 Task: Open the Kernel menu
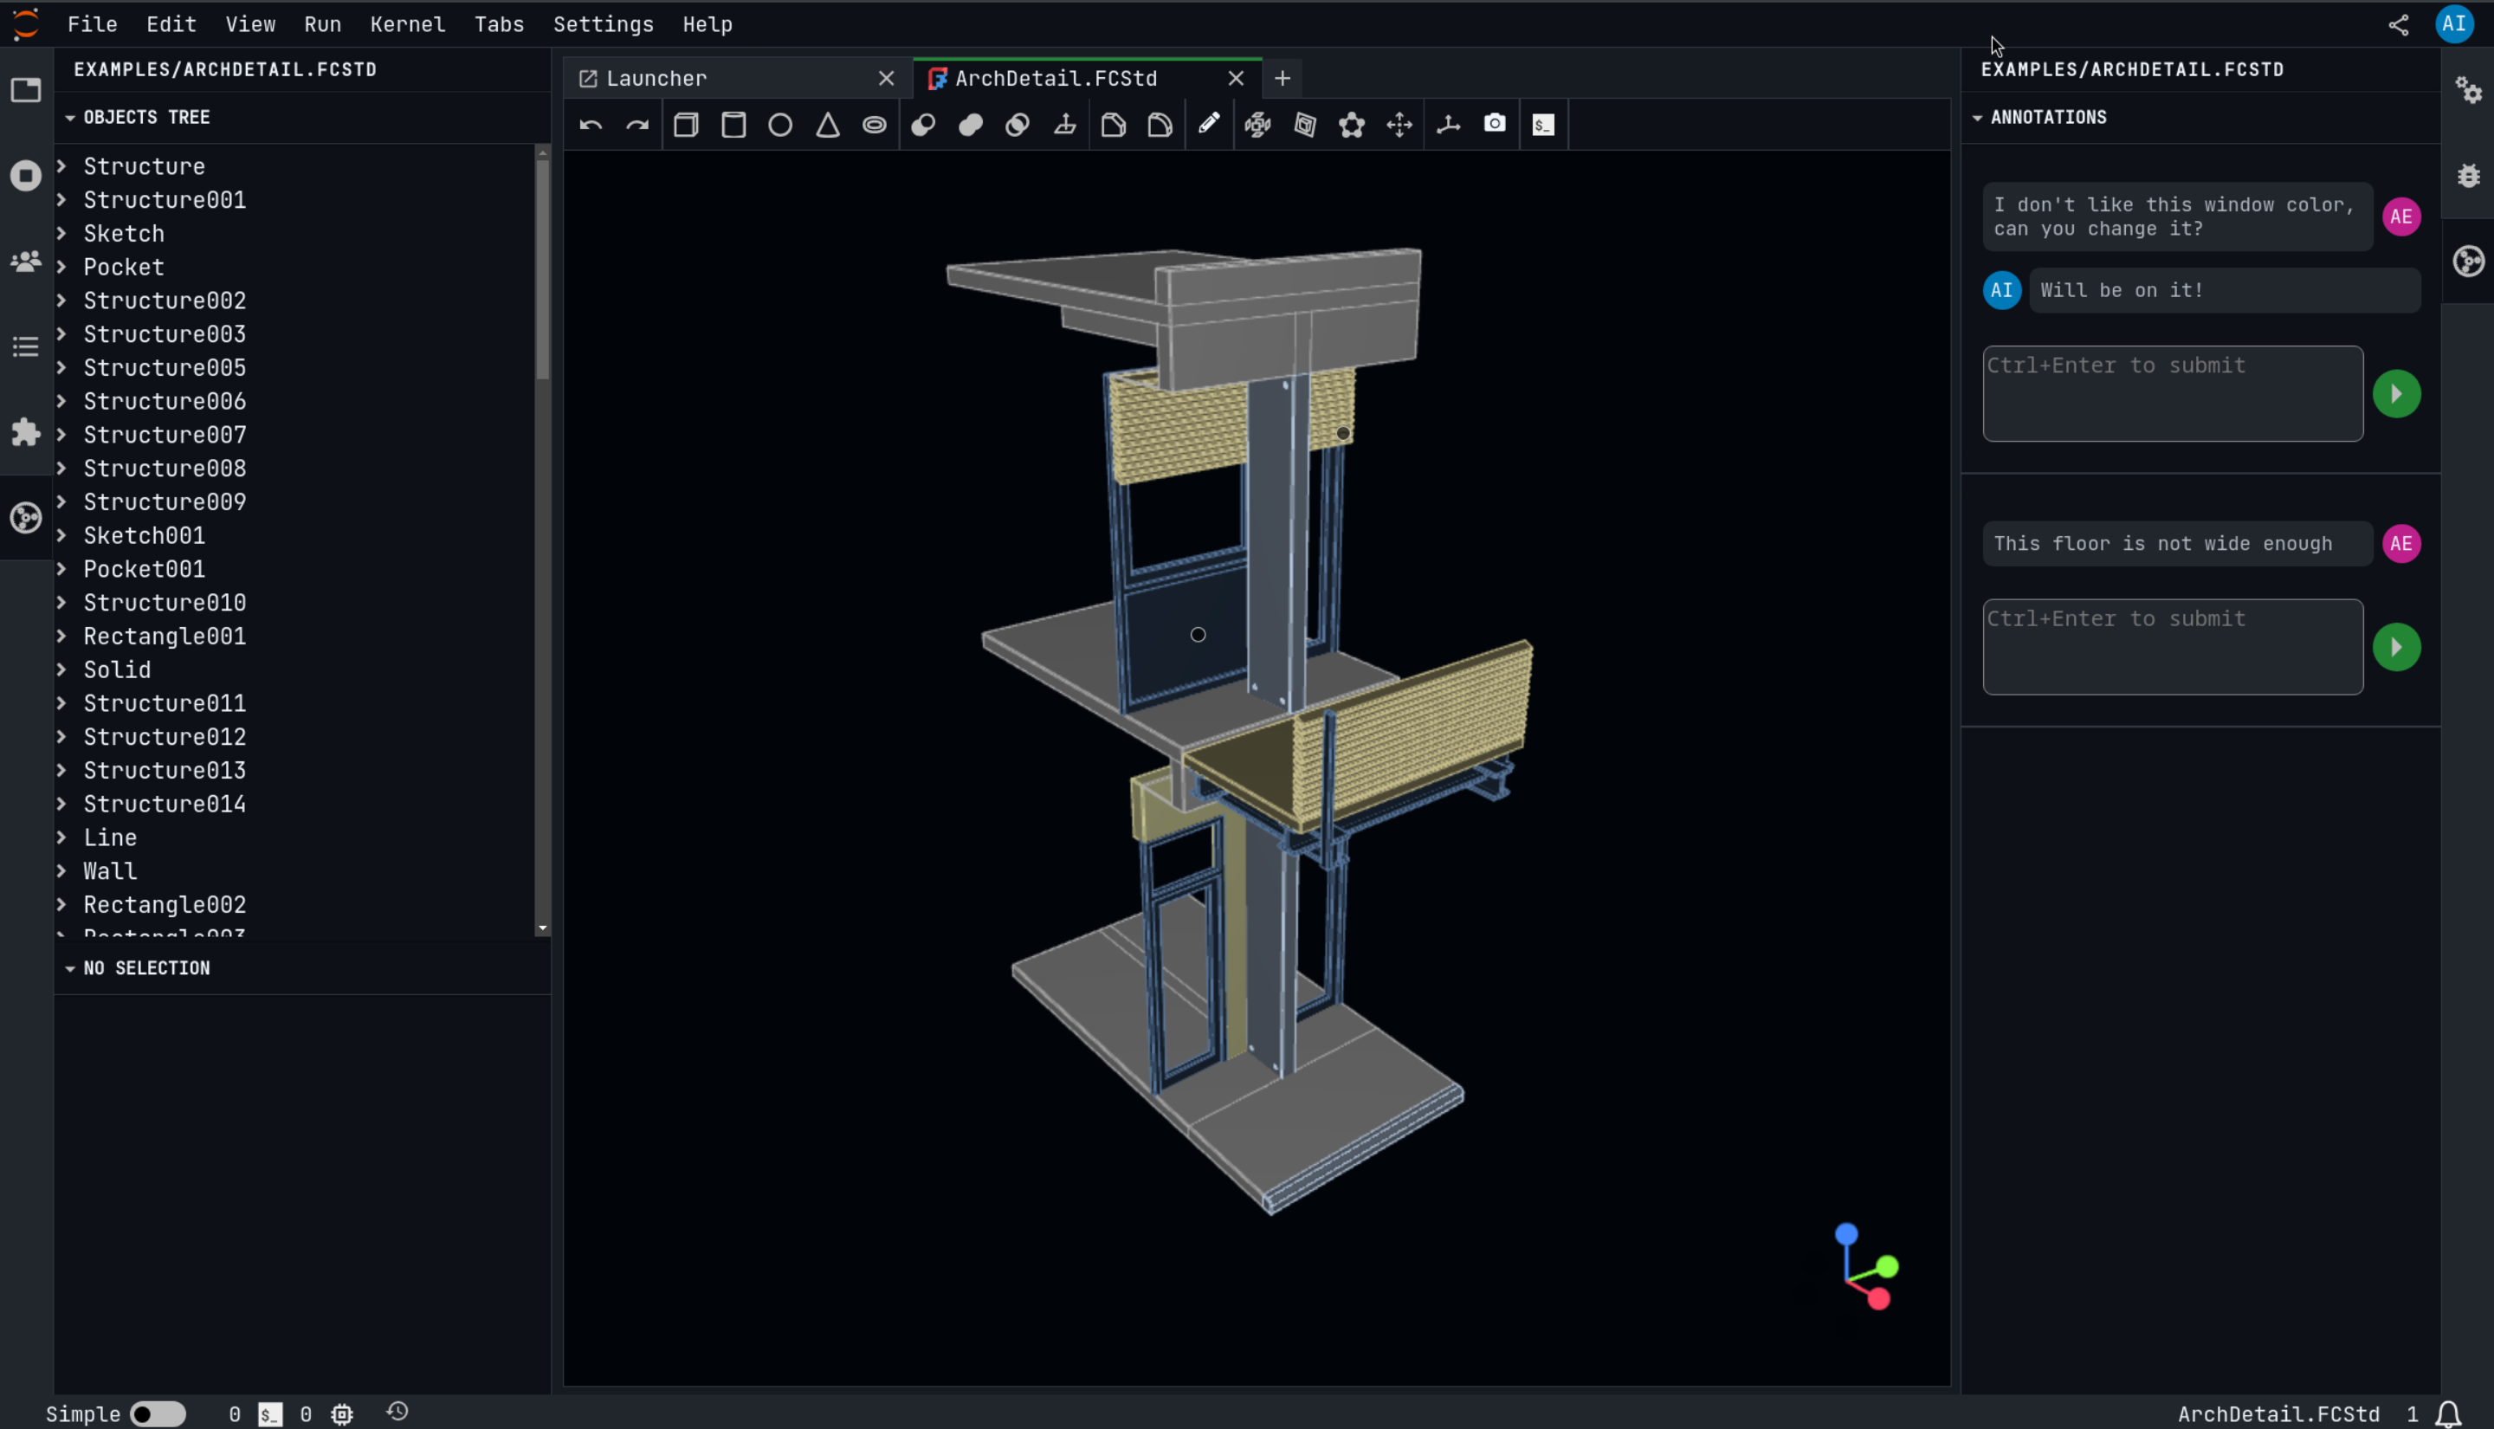[x=407, y=24]
